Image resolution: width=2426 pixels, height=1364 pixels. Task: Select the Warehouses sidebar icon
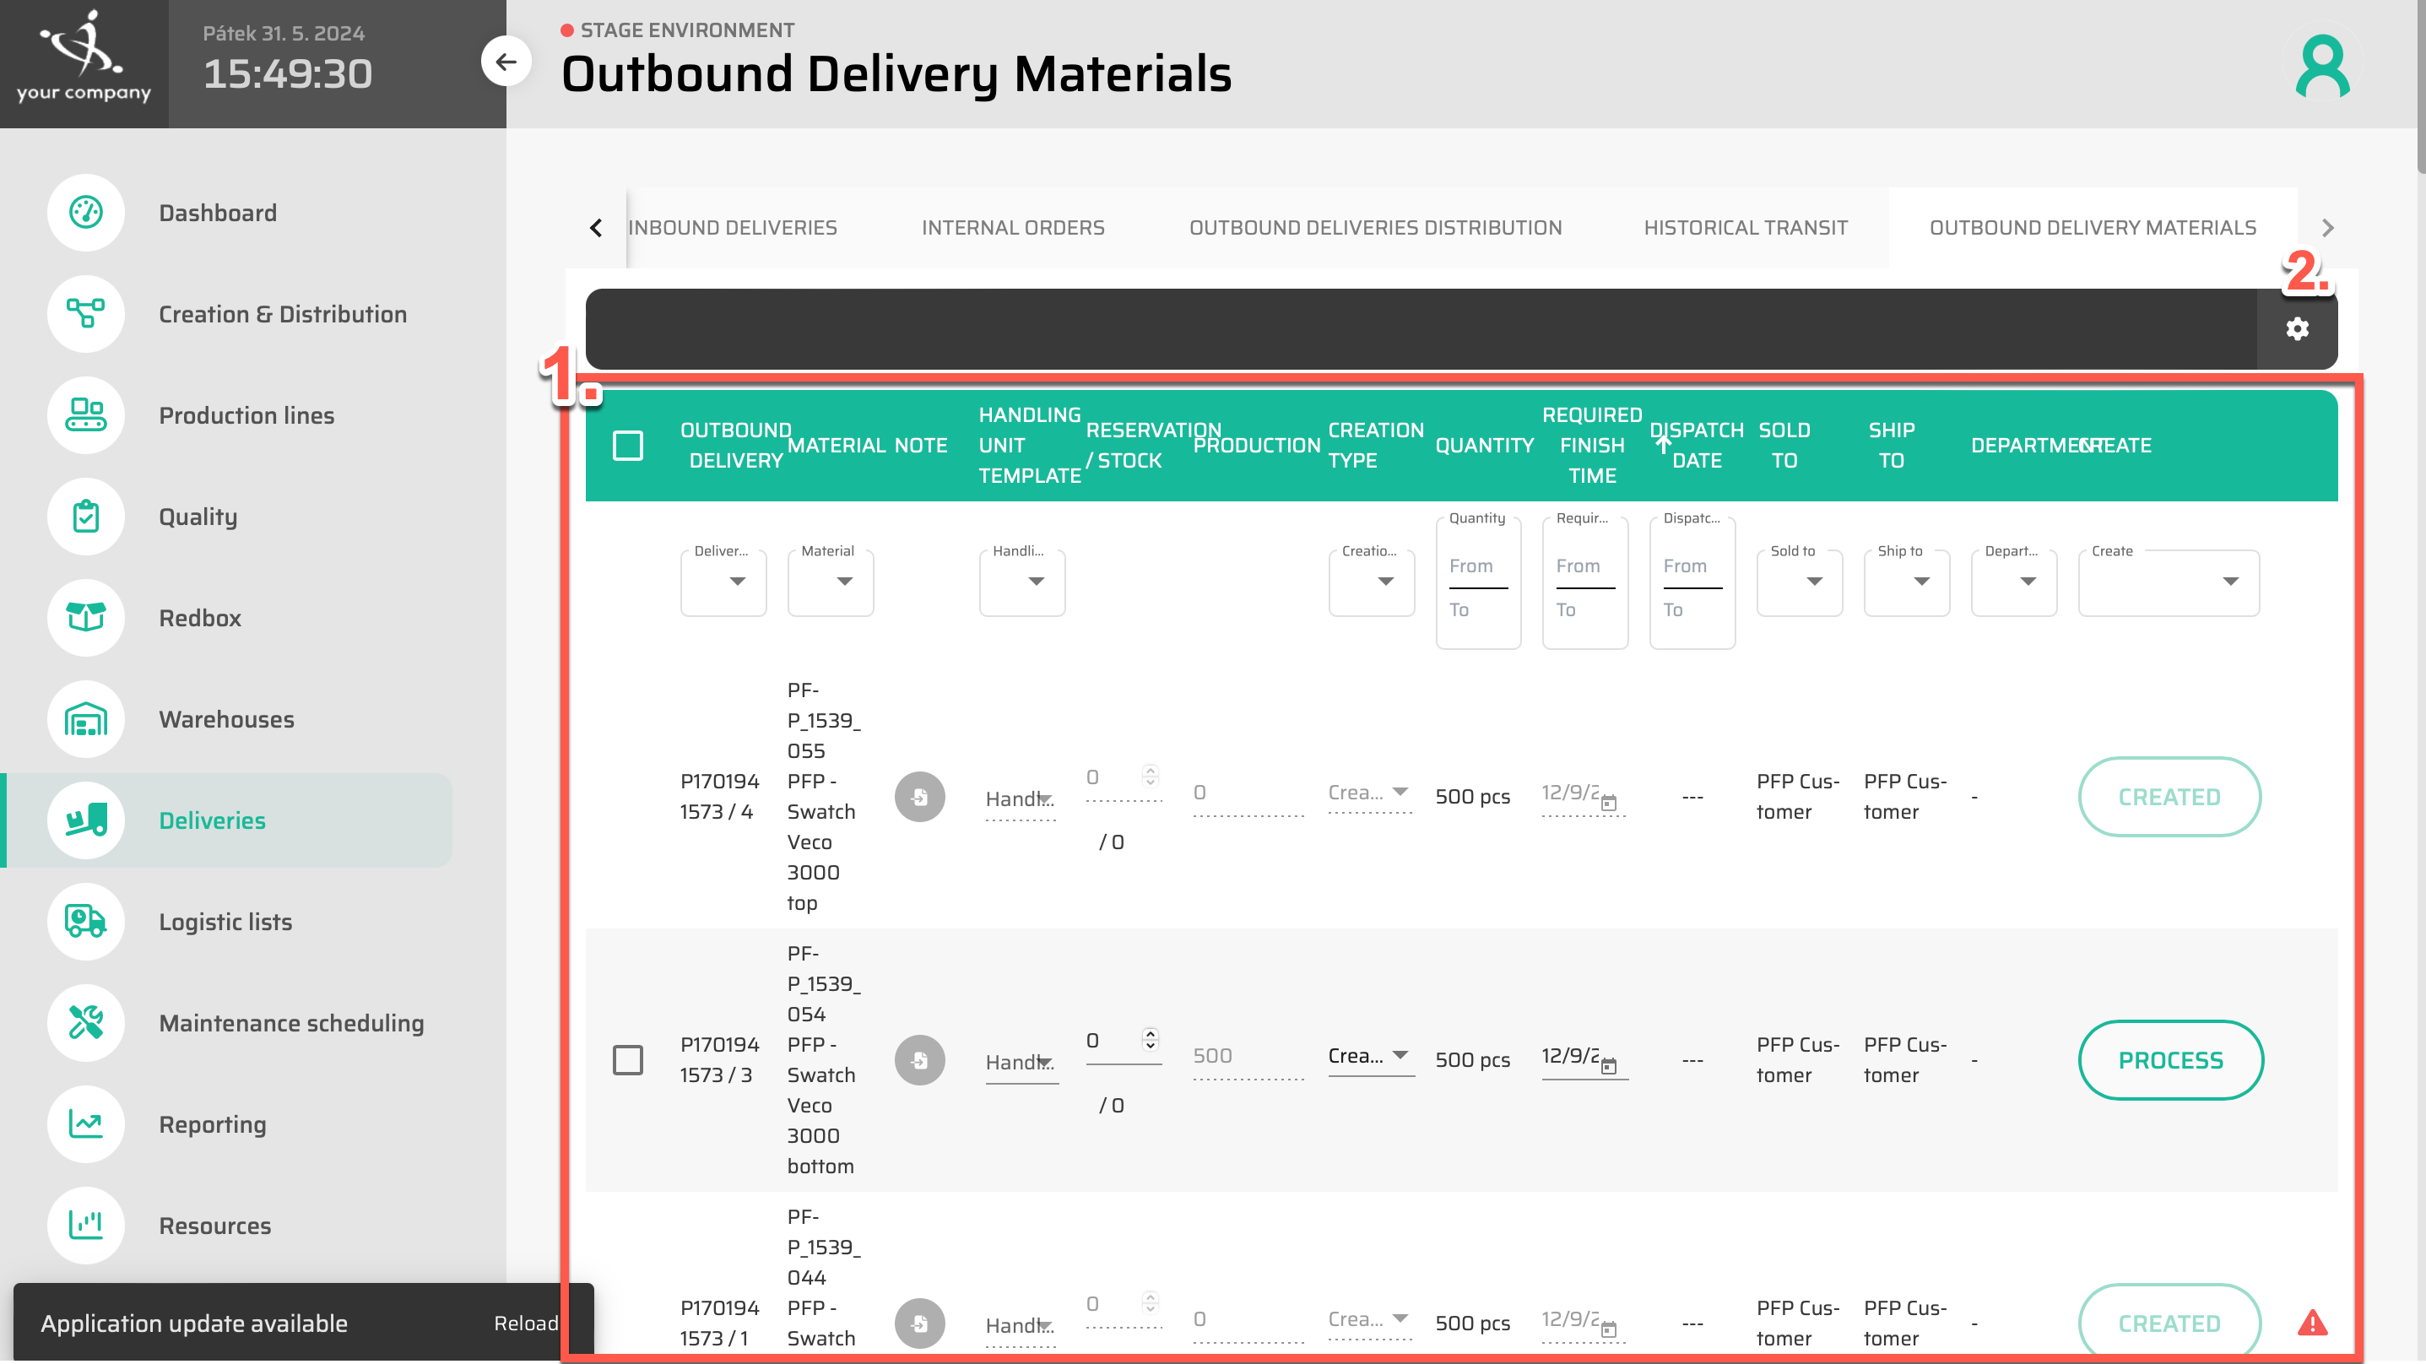coord(86,719)
